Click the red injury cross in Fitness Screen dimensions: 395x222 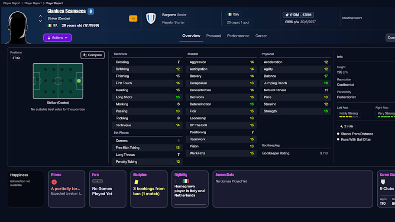54,182
